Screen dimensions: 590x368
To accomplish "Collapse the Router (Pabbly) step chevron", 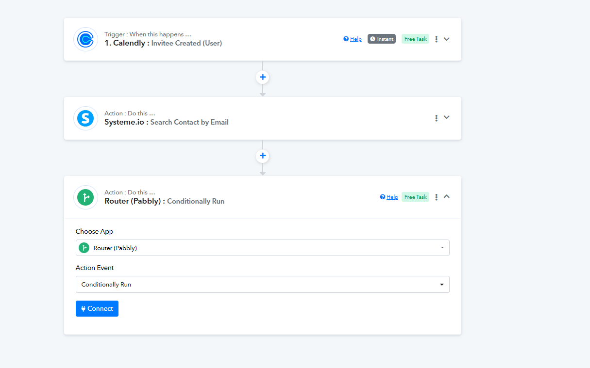I will click(x=447, y=196).
